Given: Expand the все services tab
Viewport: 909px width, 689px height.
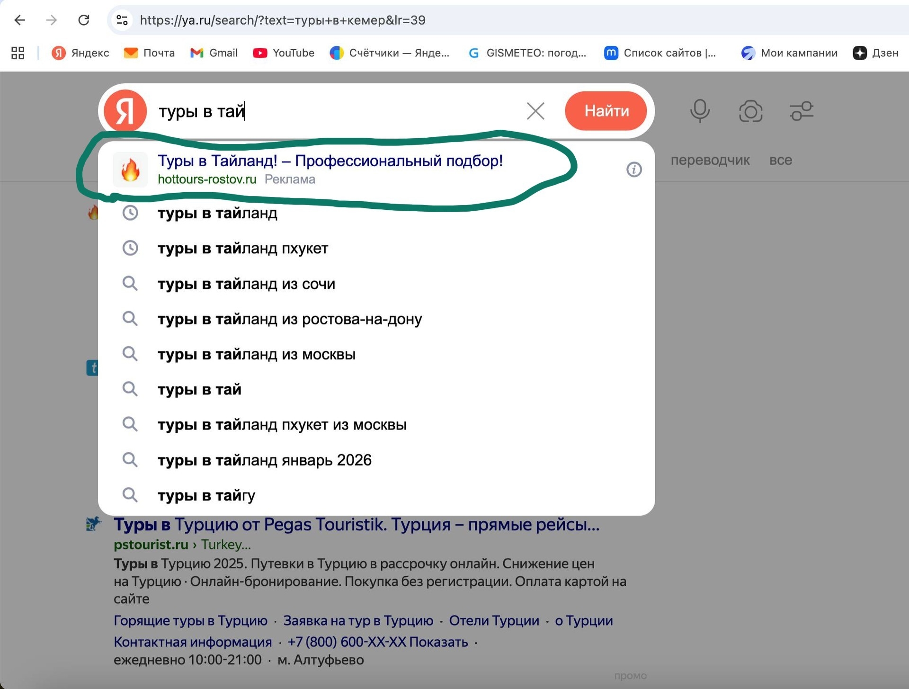Looking at the screenshot, I should pos(780,160).
